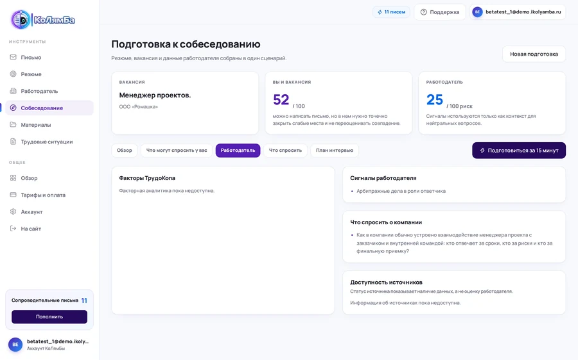Click the 25 employer risk score
578x360 pixels.
point(434,100)
